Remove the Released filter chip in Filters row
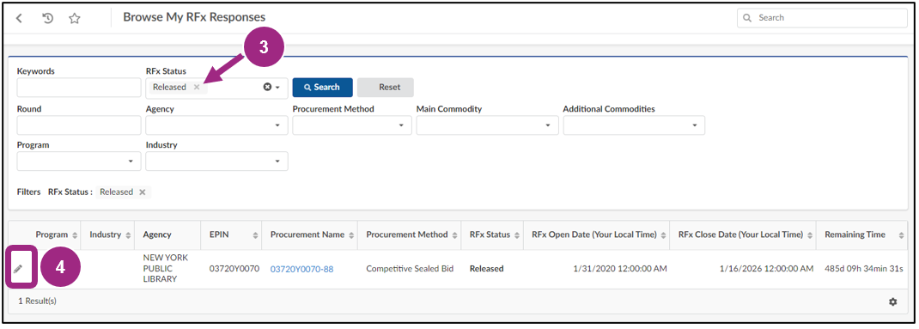 [143, 192]
